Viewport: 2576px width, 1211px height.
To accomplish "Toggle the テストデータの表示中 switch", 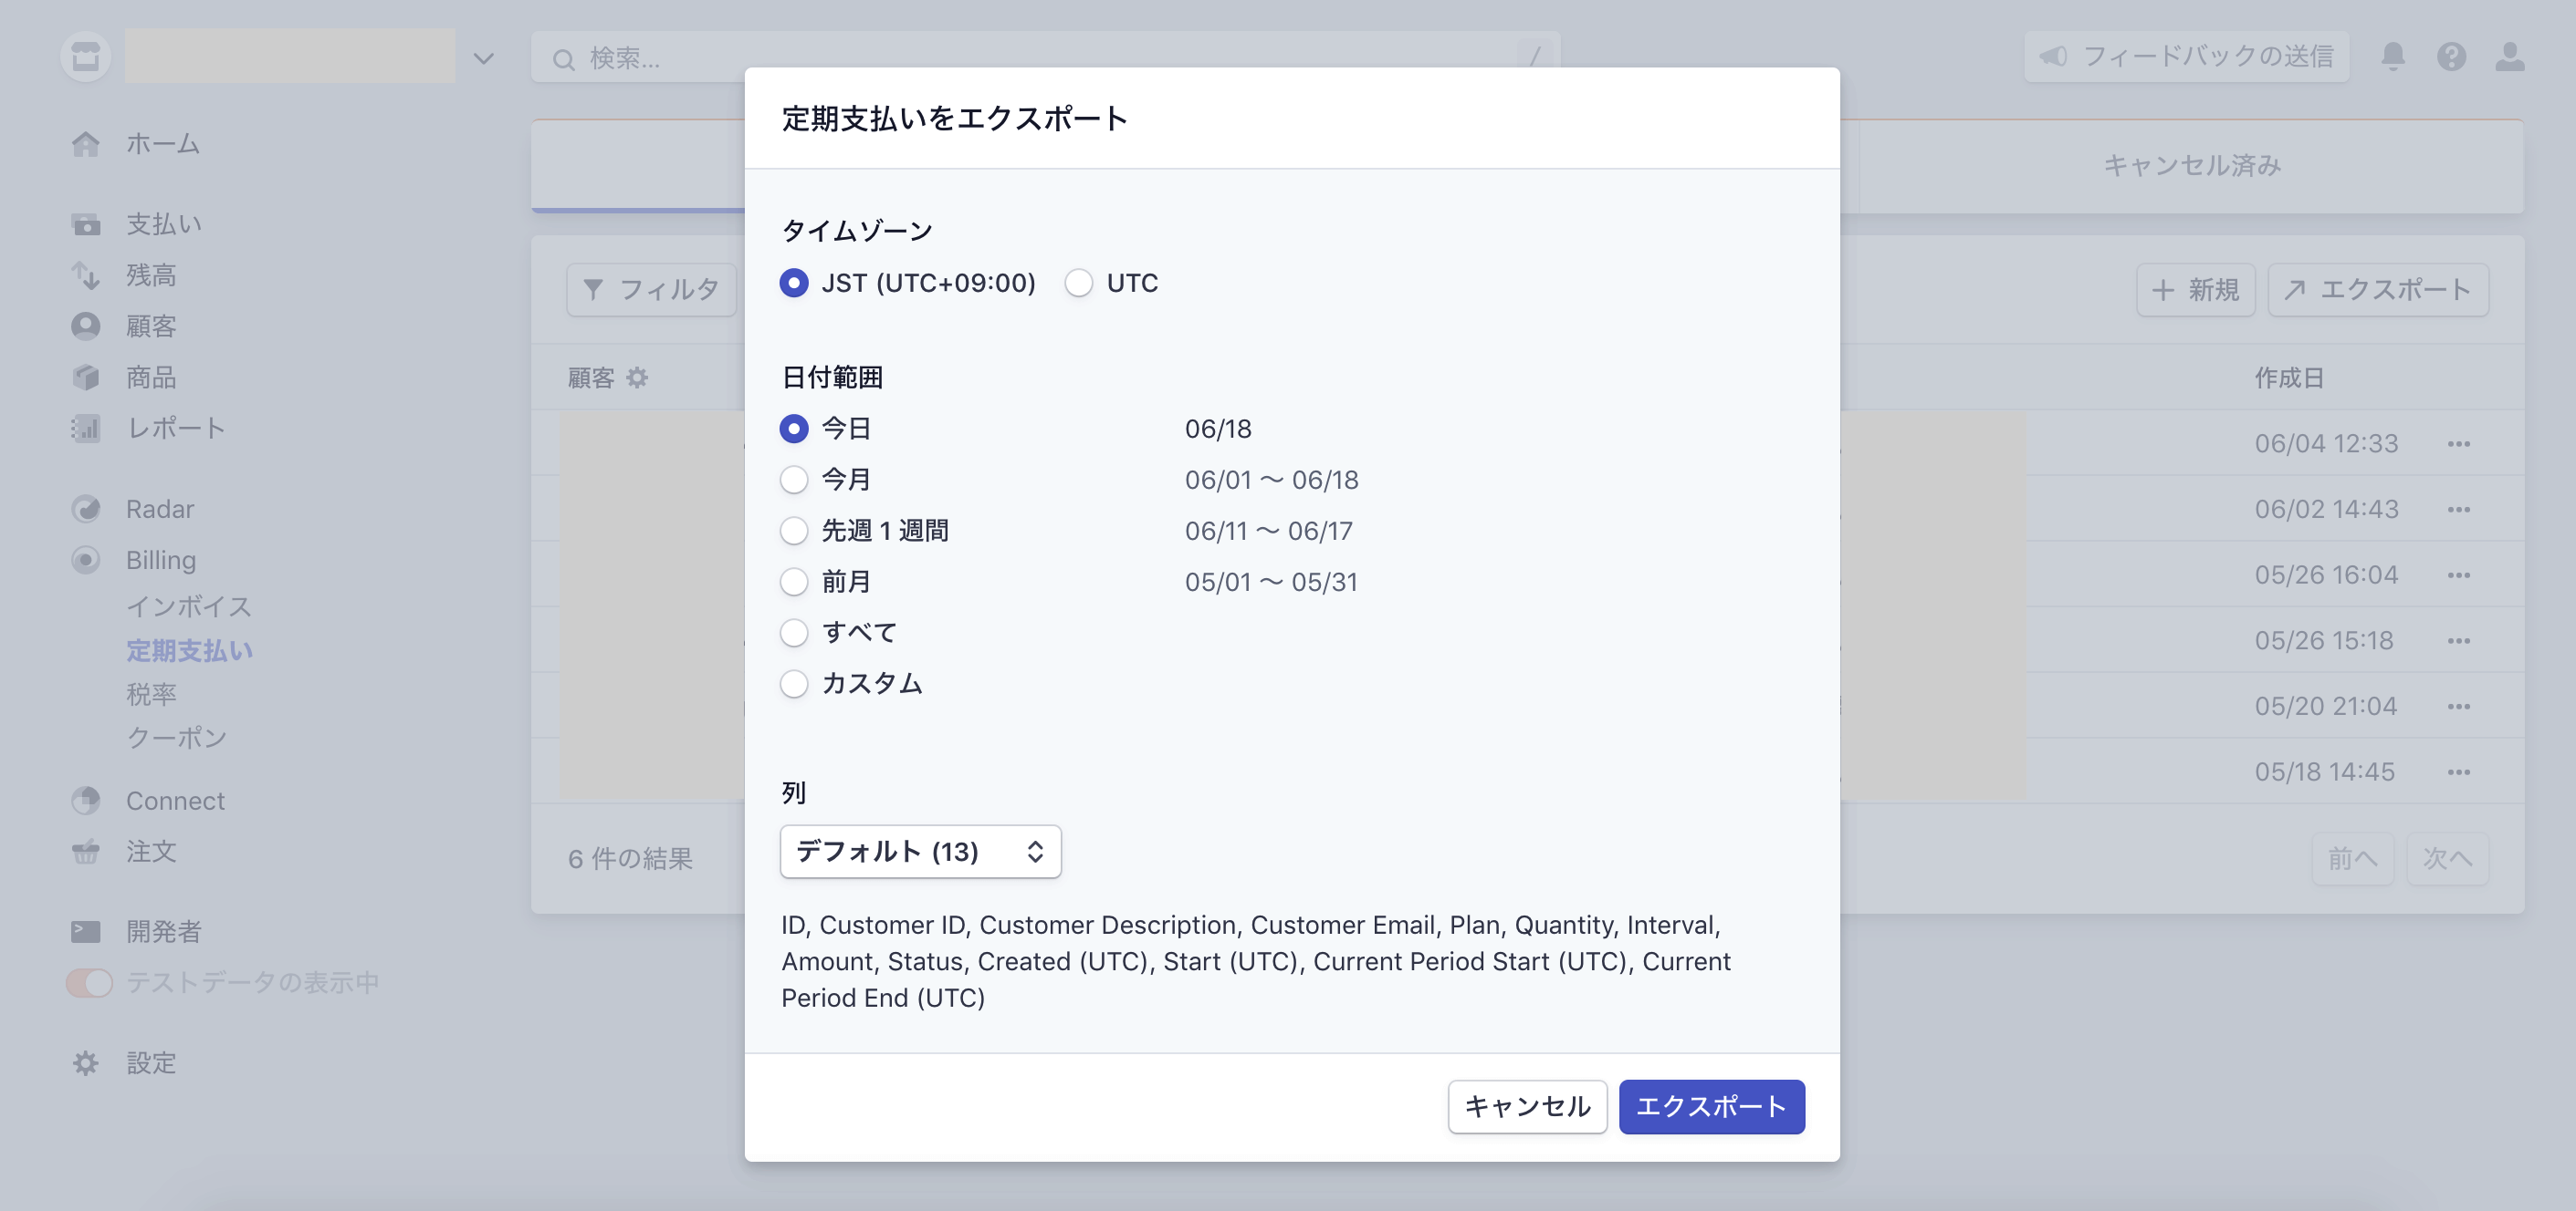I will click(89, 982).
